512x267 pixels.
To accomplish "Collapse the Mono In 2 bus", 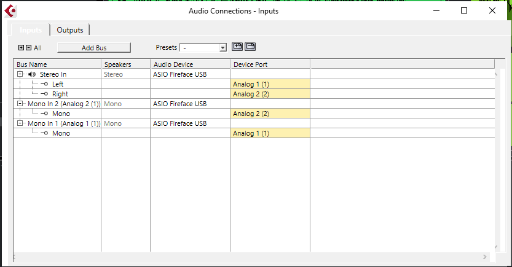I will pos(20,104).
